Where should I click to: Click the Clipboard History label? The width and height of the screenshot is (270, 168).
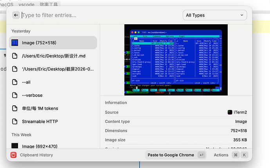[x=36, y=155]
